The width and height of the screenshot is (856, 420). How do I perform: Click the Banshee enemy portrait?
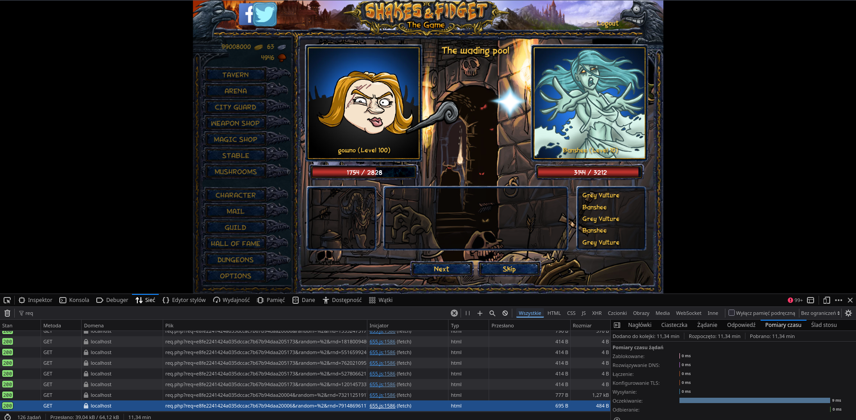point(589,102)
